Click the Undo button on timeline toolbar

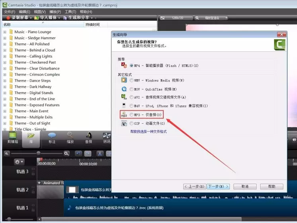pyautogui.click(x=78, y=153)
